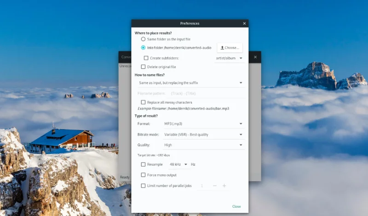The height and width of the screenshot is (216, 368).
Task: Open the Format MP3 (.mp3) dropdown
Action: click(203, 124)
